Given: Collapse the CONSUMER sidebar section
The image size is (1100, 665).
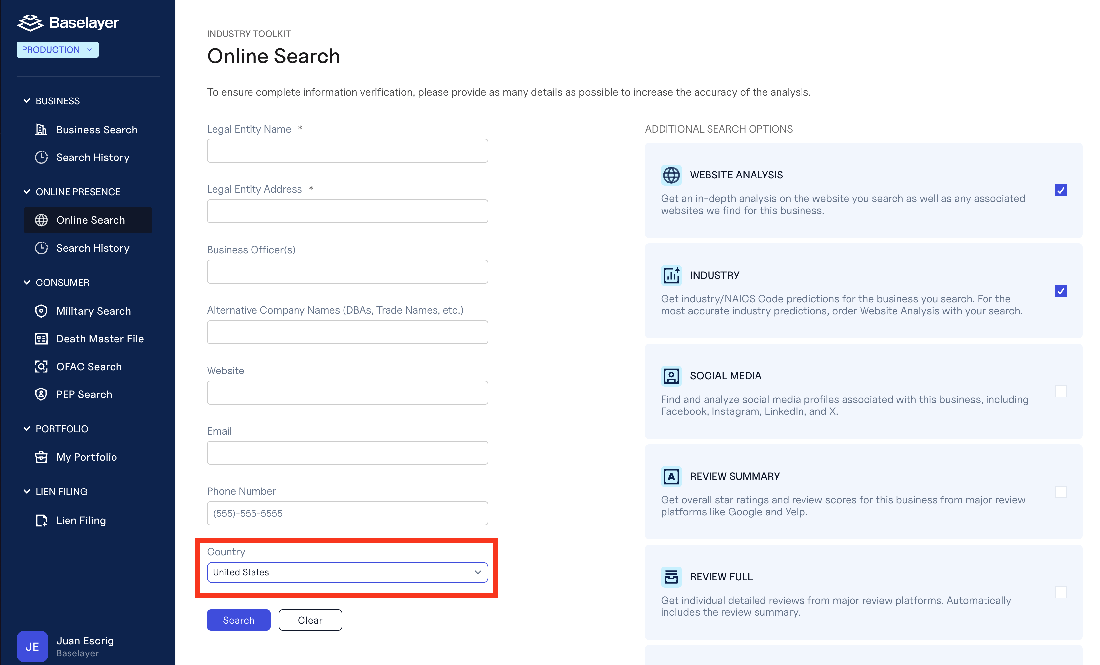Looking at the screenshot, I should click(x=27, y=282).
